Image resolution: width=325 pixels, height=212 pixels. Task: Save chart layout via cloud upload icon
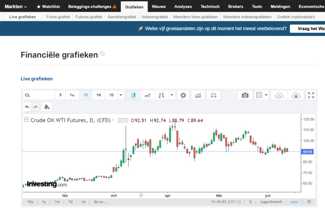(x=296, y=95)
